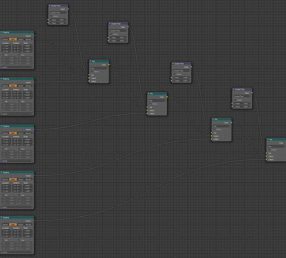Enable Max checkbox in the topmost Mapping node
This screenshot has height=258, width=286.
[19, 55]
